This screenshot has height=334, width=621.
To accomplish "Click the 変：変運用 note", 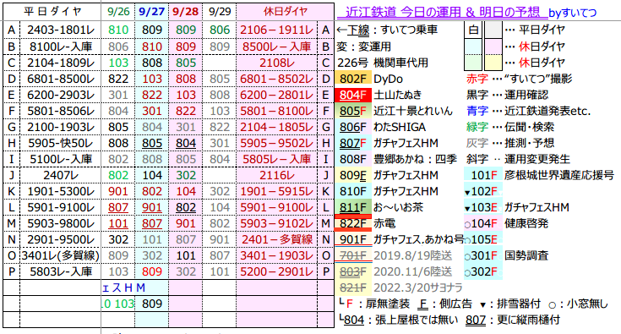I will click(x=363, y=47).
